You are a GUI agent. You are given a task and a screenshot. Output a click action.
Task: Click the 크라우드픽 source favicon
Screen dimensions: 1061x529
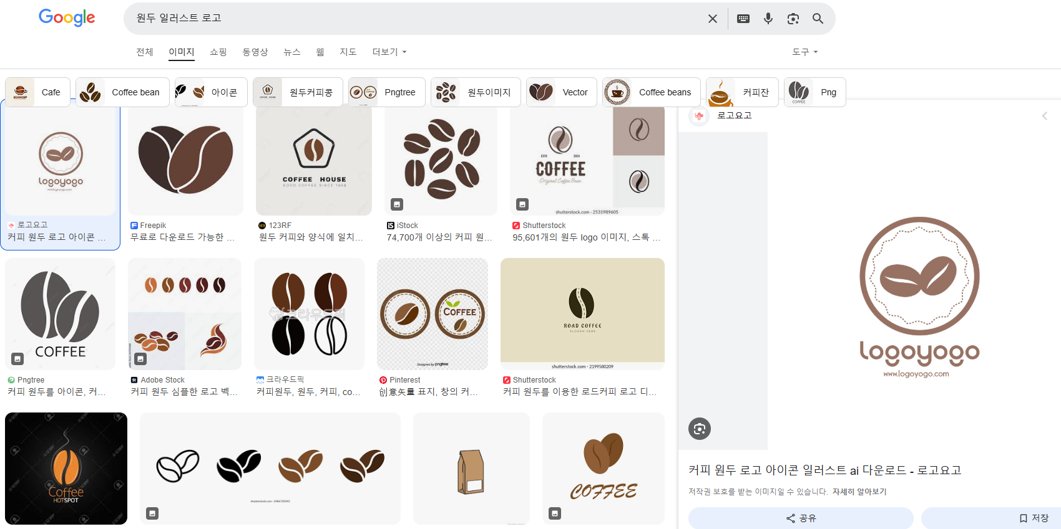pyautogui.click(x=260, y=379)
